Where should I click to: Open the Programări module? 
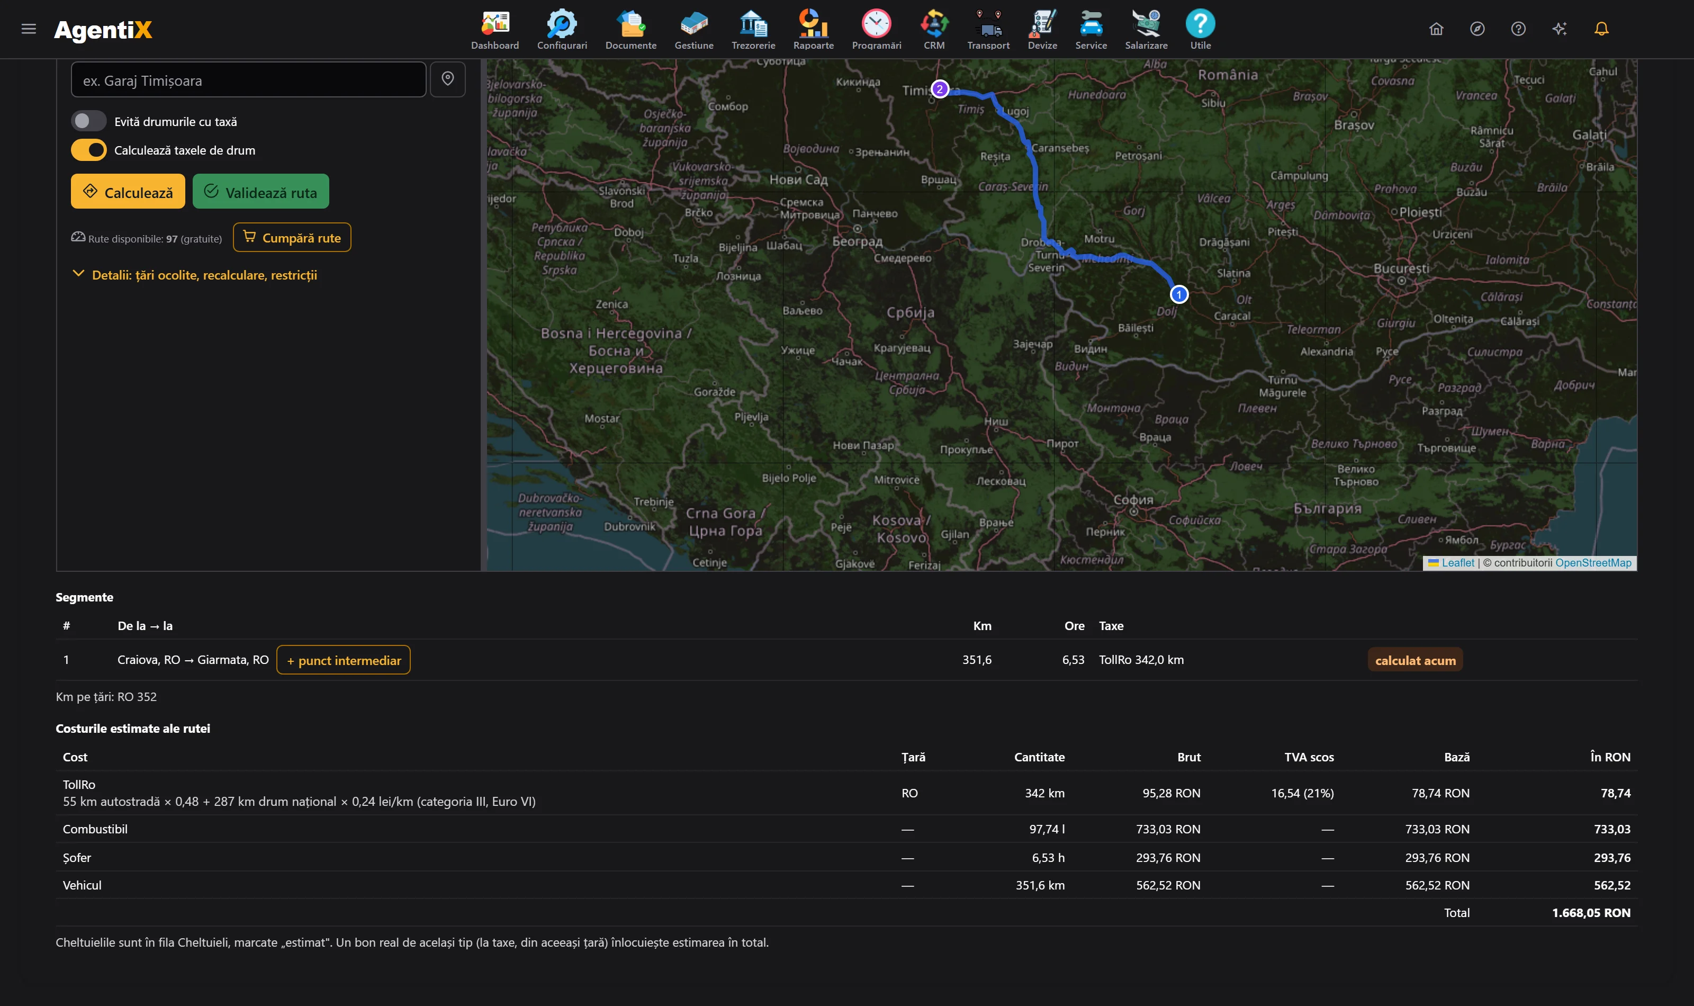tap(876, 30)
